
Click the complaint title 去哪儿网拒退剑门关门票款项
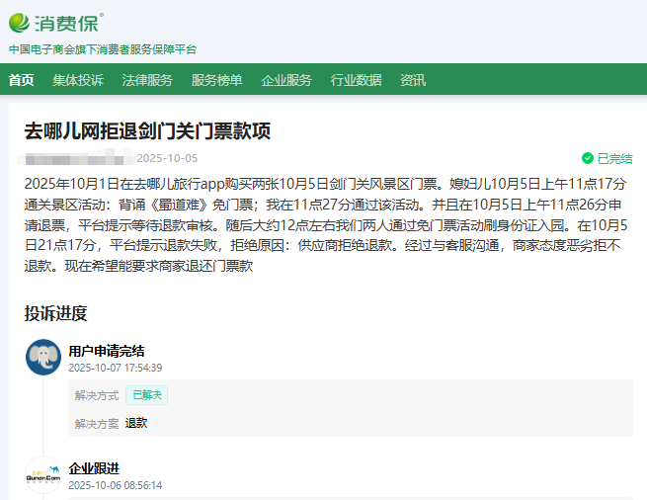[x=147, y=132]
